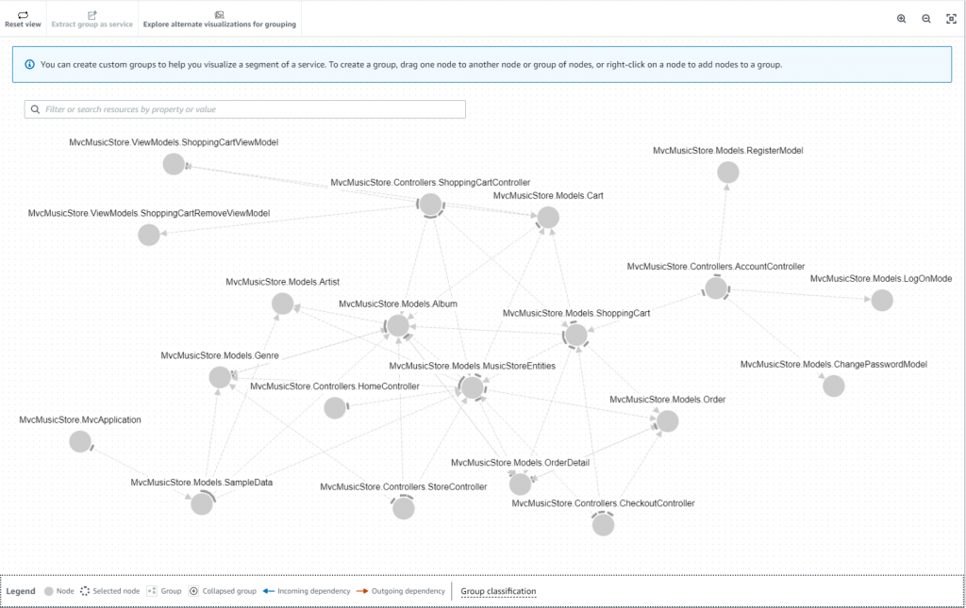Select the MvcMusicStore.MvcApplication node
This screenshot has width=966, height=608.
[x=79, y=440]
